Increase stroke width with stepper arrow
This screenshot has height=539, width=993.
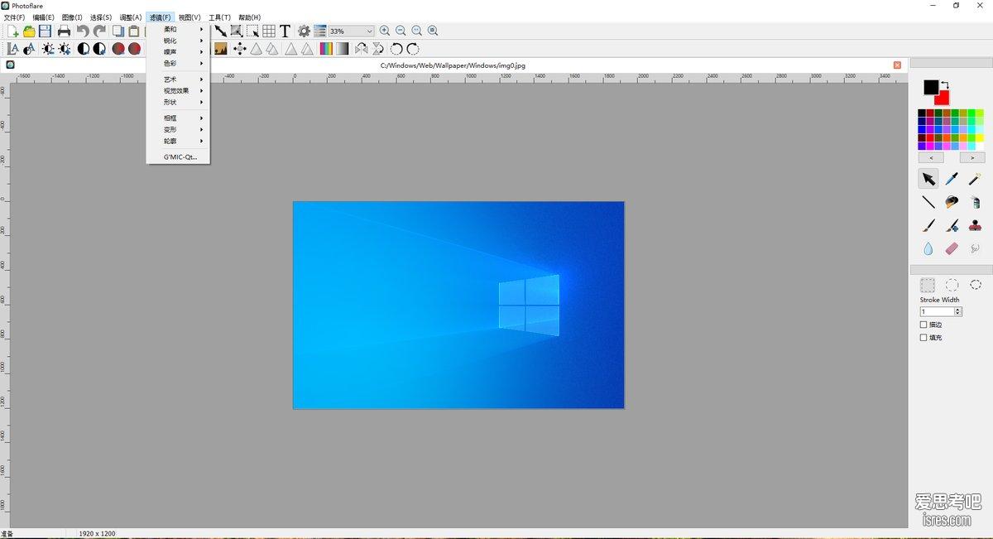tap(958, 310)
